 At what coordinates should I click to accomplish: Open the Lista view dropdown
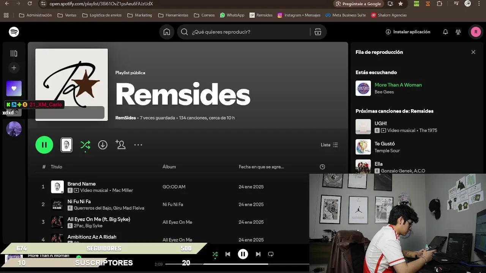(x=329, y=145)
